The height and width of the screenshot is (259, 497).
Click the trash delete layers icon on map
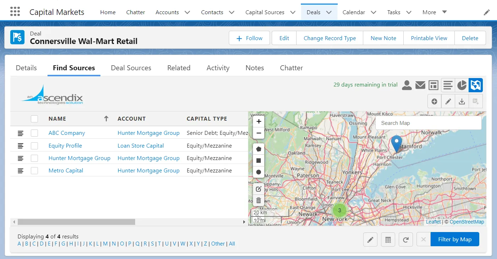point(259,200)
